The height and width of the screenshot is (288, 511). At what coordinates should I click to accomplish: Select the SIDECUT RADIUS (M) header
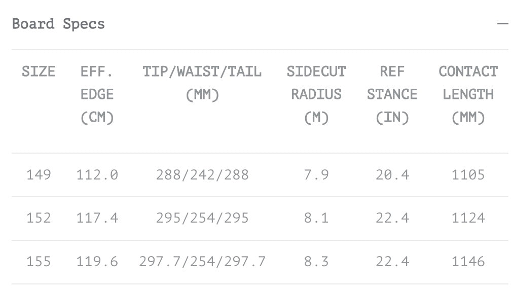[x=316, y=94]
